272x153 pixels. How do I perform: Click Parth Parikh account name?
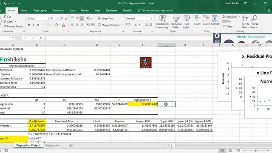(x=232, y=3)
